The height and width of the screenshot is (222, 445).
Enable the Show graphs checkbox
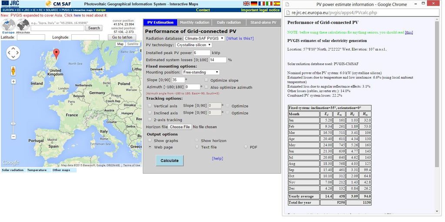tap(150, 140)
